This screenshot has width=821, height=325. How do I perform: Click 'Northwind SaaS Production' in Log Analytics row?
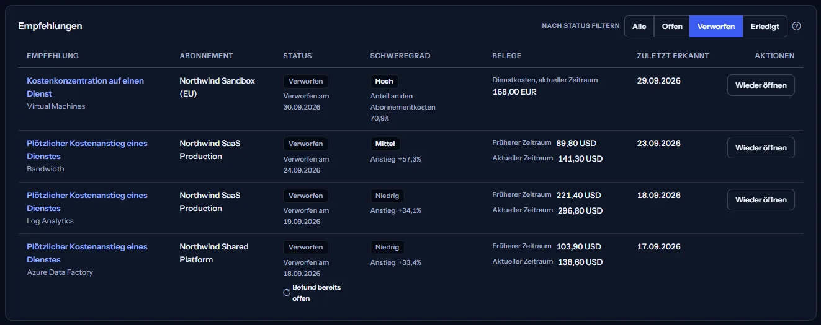tap(210, 202)
